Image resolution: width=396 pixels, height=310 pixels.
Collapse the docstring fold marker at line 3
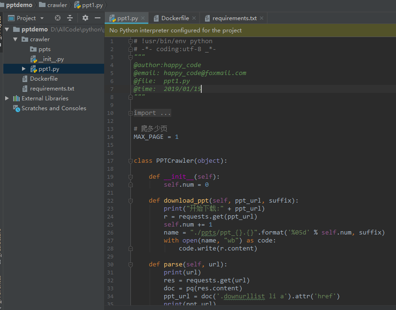[x=130, y=57]
